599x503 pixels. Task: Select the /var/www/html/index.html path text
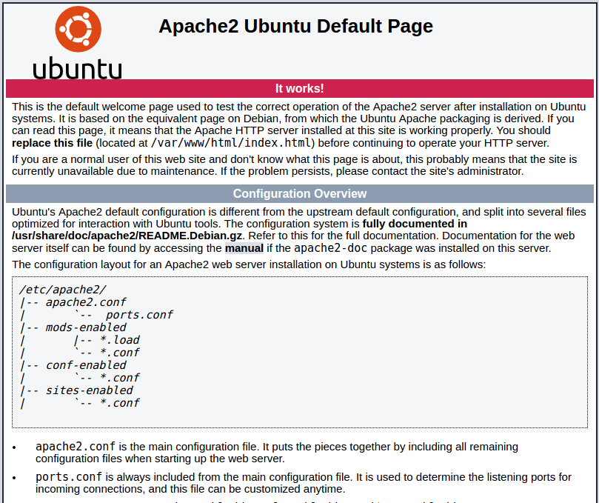point(227,142)
